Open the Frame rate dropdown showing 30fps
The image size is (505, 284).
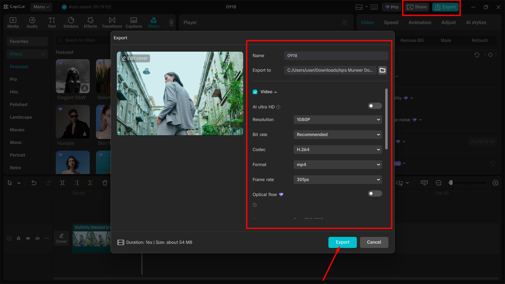pos(338,180)
